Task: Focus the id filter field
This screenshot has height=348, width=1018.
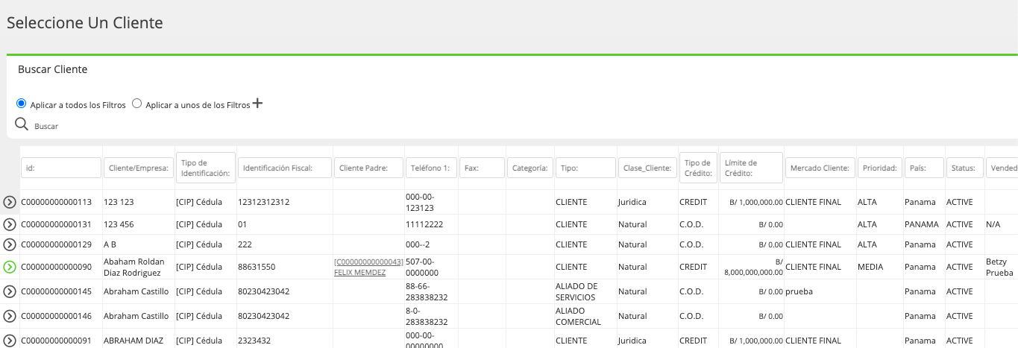Action: tap(61, 168)
